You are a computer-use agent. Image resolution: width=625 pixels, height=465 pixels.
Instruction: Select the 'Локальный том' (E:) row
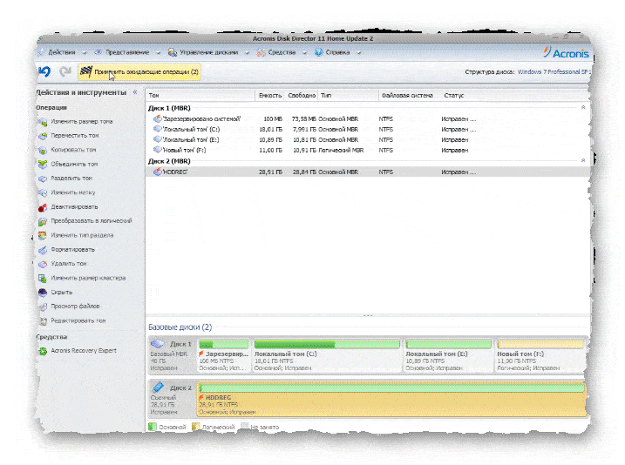(x=368, y=139)
